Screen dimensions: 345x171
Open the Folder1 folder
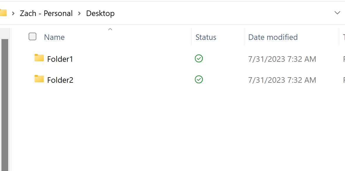[x=60, y=59]
